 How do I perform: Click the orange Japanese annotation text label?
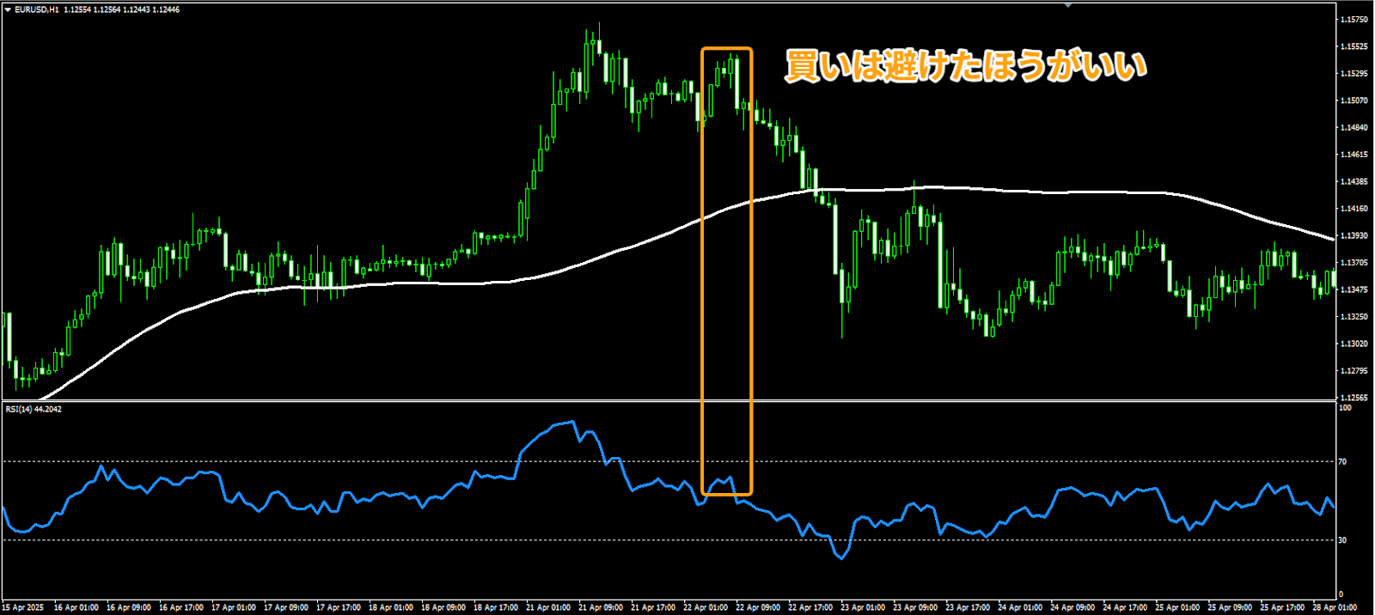[966, 66]
